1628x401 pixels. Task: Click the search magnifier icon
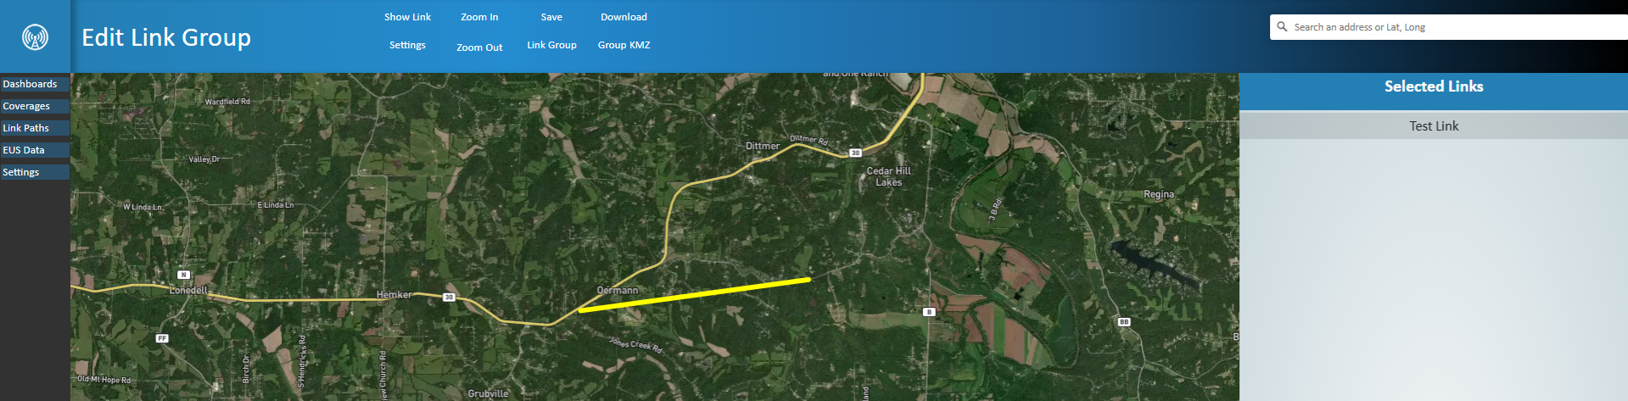(1282, 27)
